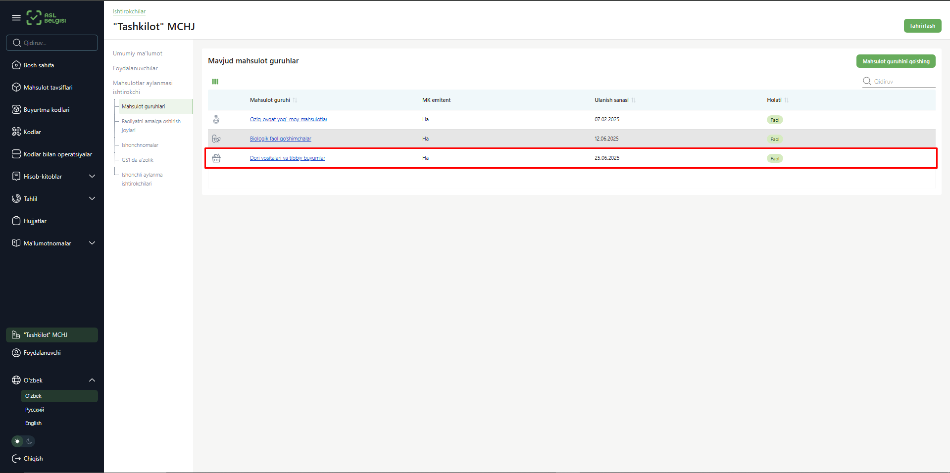Image resolution: width=950 pixels, height=473 pixels.
Task: Click the 25.06.2025 date cell
Action: [607, 158]
